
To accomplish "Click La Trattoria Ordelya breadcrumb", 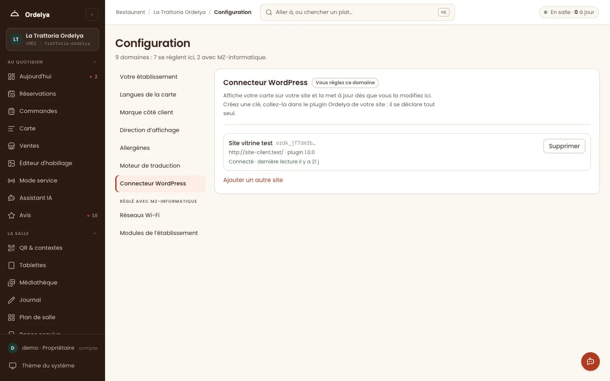I will click(x=179, y=12).
